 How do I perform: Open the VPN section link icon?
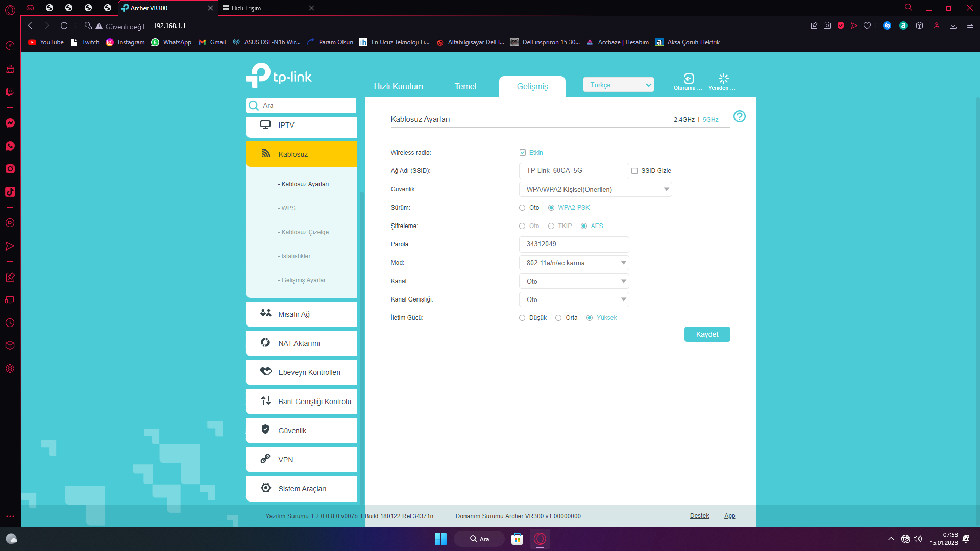point(265,459)
